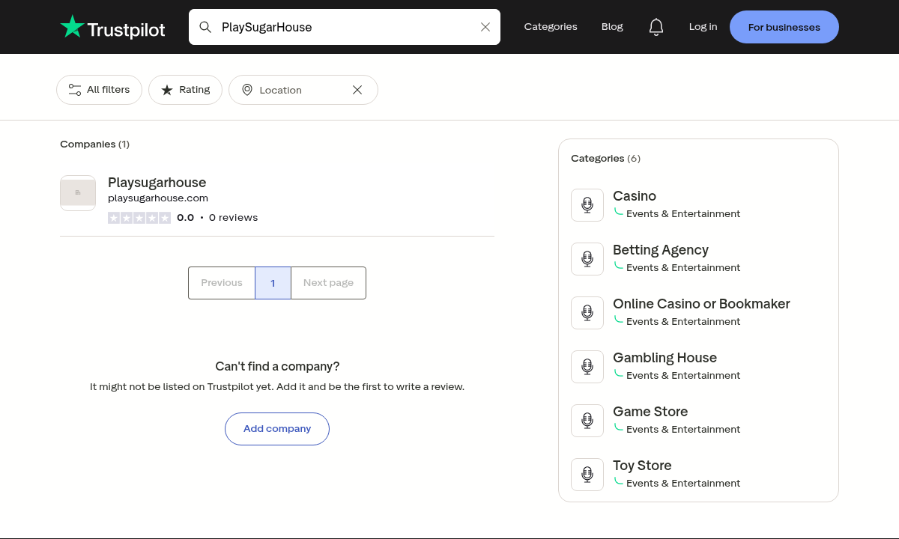Image resolution: width=899 pixels, height=539 pixels.
Task: Open the Playsugarhouse company result
Action: (277, 199)
